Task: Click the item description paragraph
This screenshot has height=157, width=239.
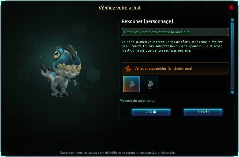Action: [x=172, y=46]
